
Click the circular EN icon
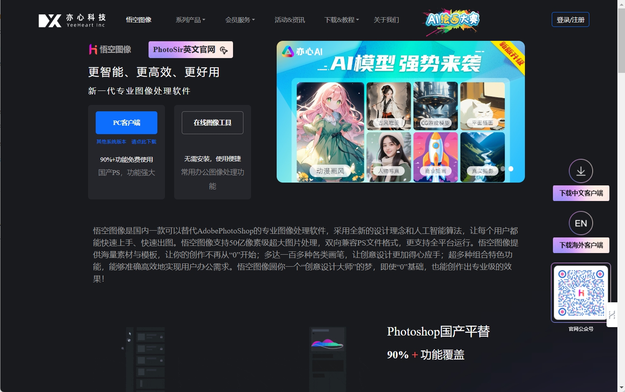tap(581, 223)
